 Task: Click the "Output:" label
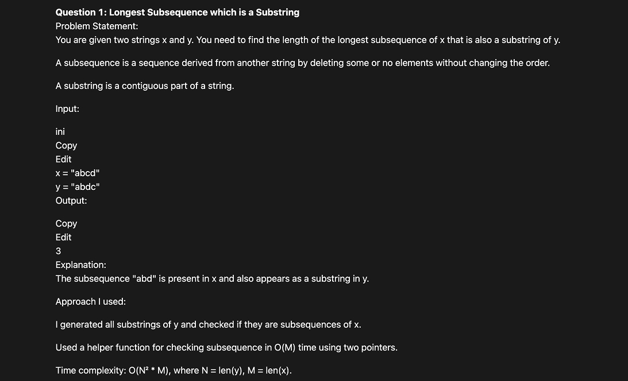71,201
